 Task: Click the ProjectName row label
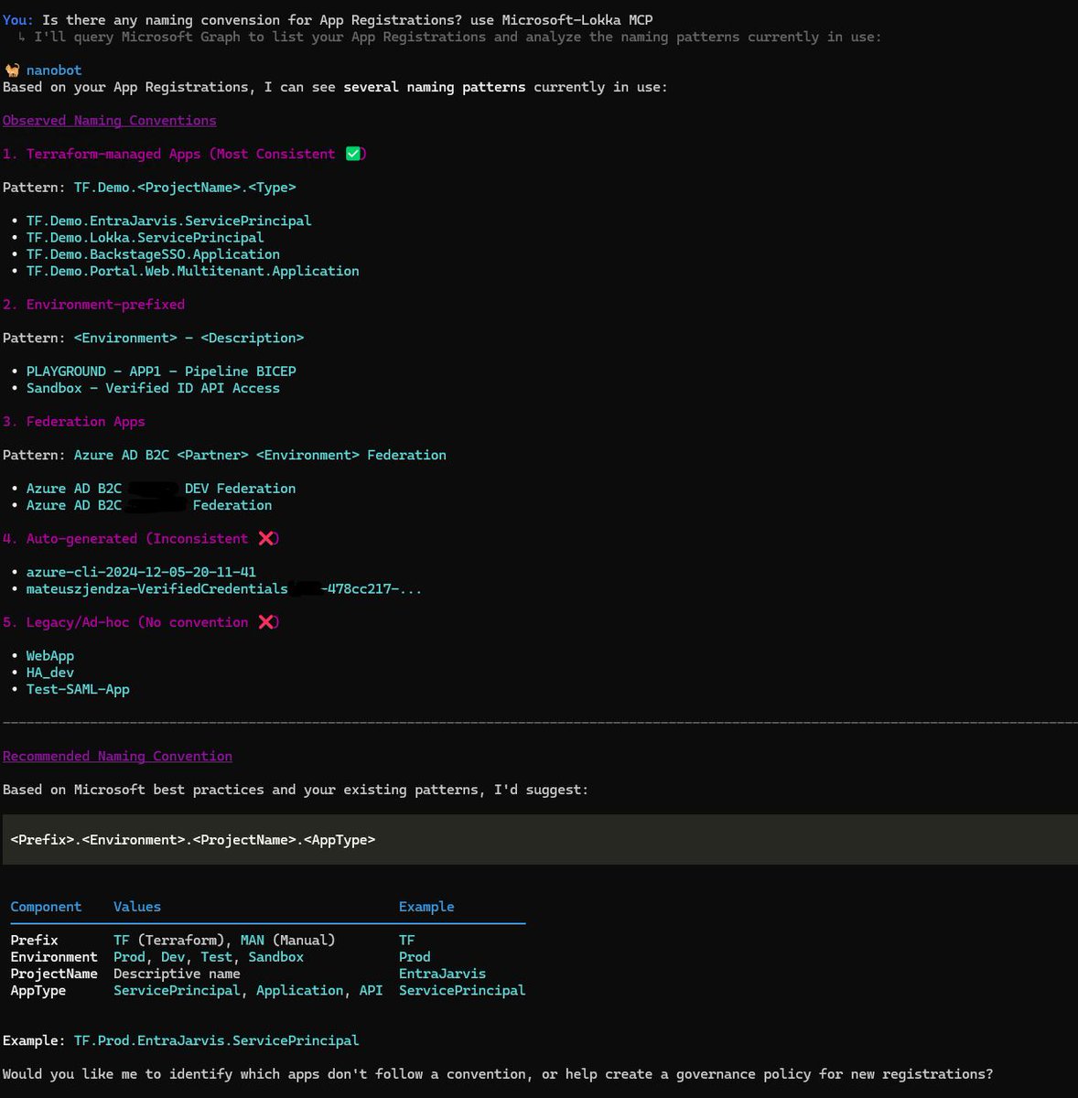pyautogui.click(x=54, y=974)
